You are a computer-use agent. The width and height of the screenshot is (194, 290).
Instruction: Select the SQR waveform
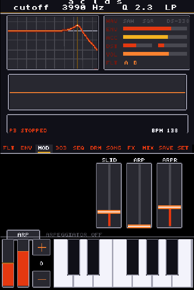tap(148, 21)
